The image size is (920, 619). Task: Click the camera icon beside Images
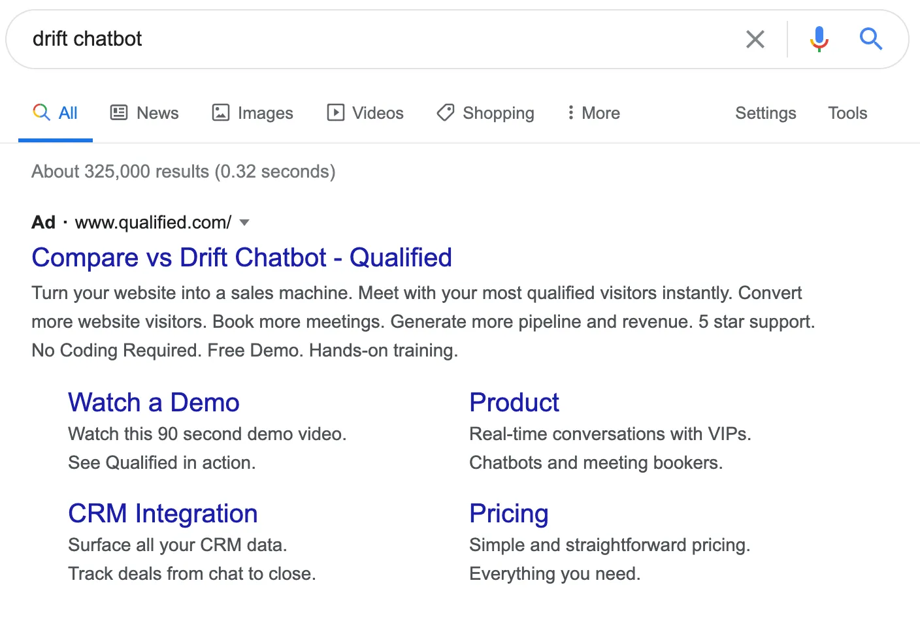(220, 112)
